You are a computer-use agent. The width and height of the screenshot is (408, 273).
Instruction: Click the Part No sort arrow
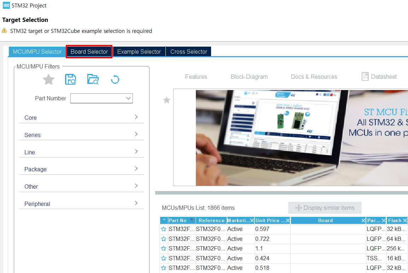point(192,220)
